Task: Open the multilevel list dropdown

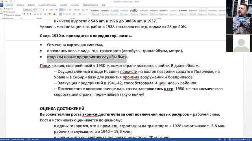Action: click(72, 10)
